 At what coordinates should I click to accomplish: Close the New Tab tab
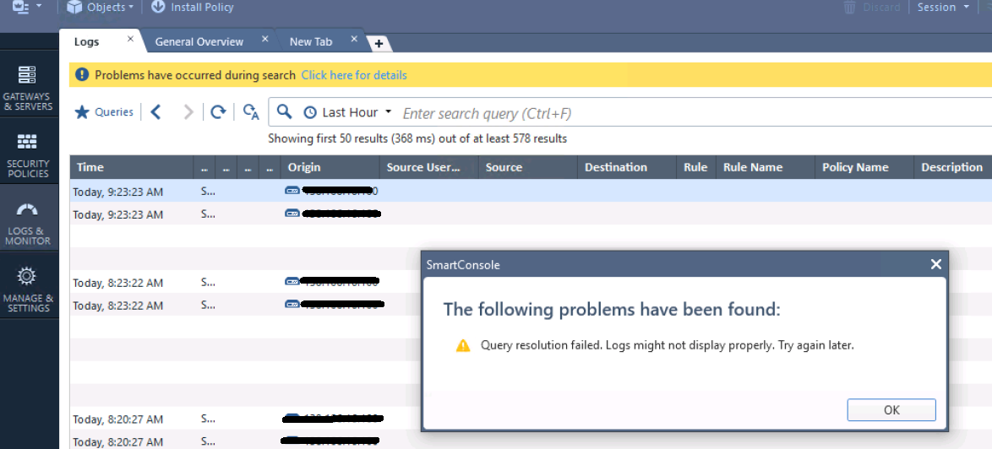(354, 39)
